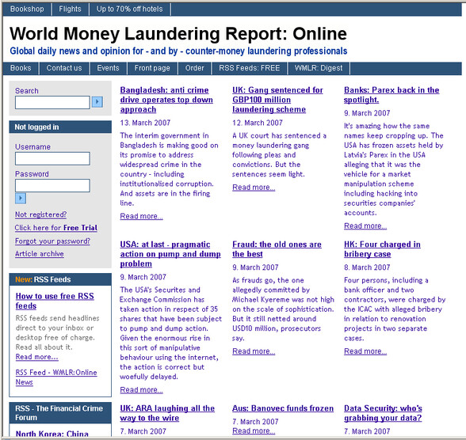
Task: Open North Korea: China forum headline
Action: (52, 434)
